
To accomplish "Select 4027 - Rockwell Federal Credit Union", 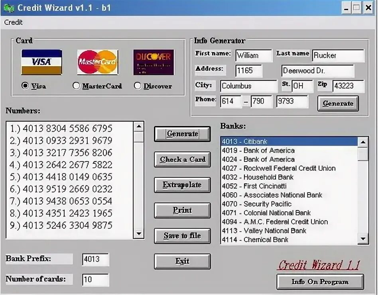I will point(289,168).
